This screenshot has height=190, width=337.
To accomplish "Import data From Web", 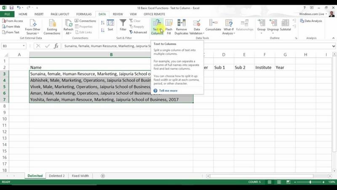I will [11, 27].
